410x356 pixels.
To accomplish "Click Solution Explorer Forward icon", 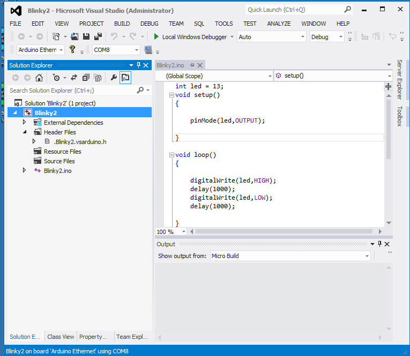I will (27, 78).
